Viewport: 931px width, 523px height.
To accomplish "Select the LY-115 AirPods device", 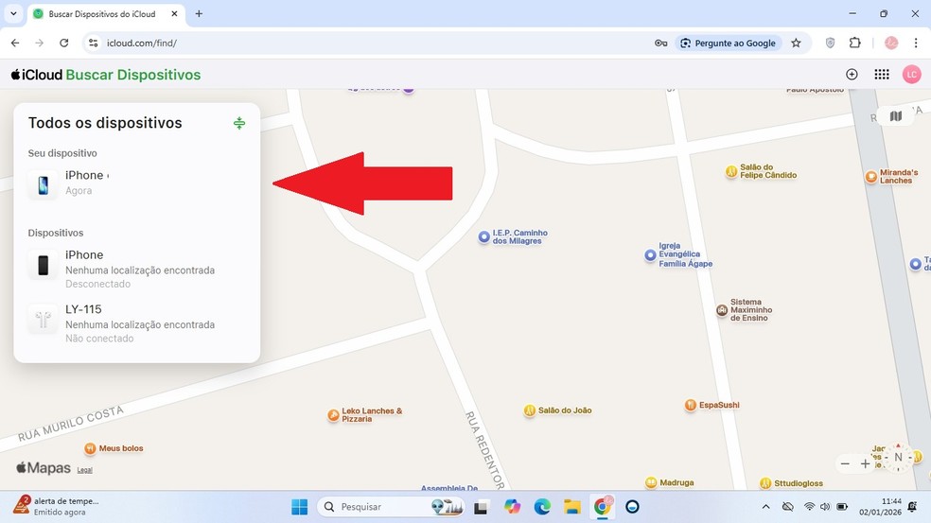I will click(x=136, y=323).
